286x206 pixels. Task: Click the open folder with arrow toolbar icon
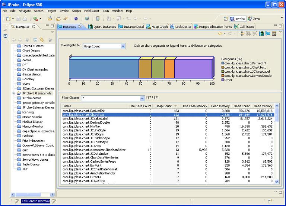(x=50, y=19)
